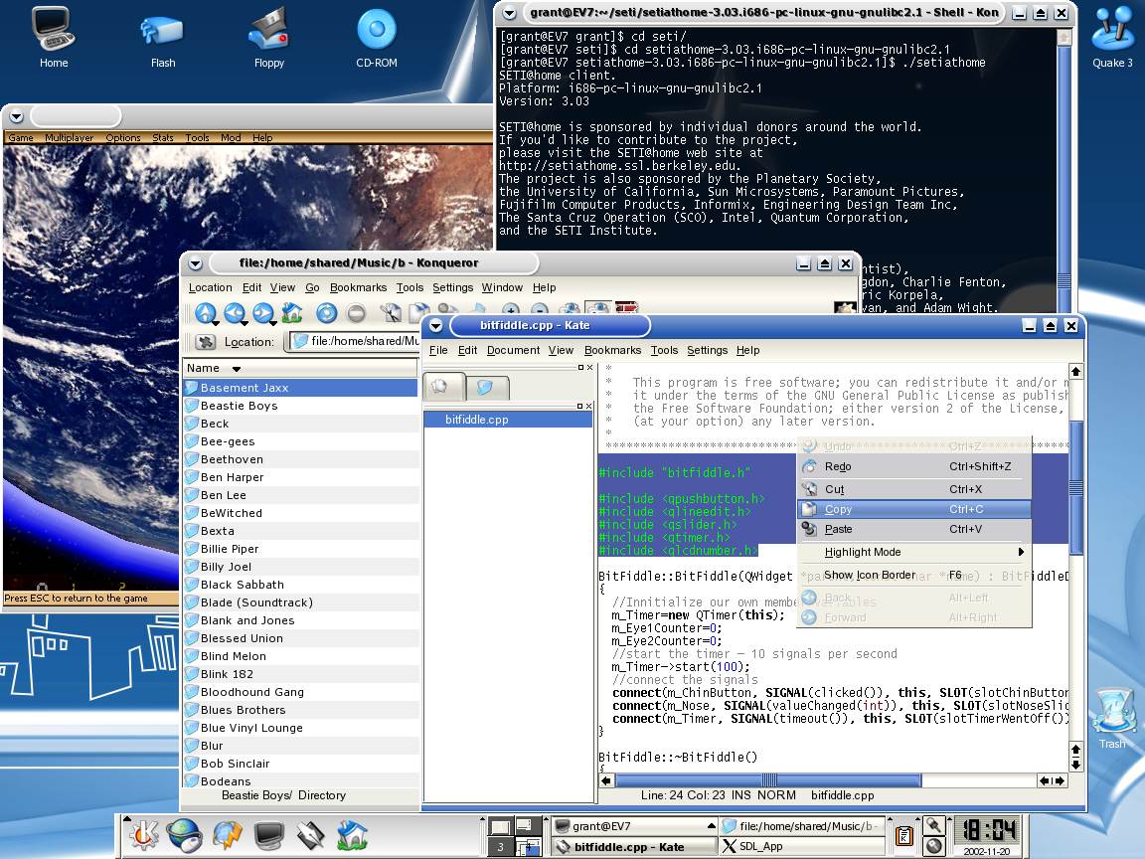Click the panel clock showing 18:04
This screenshot has height=859, width=1145.
pos(987,830)
